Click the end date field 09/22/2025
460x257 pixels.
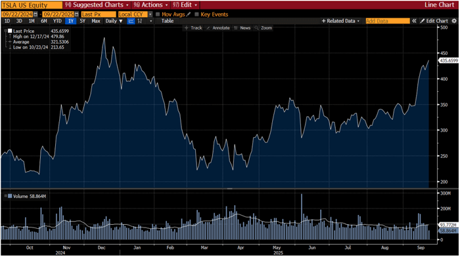point(58,14)
